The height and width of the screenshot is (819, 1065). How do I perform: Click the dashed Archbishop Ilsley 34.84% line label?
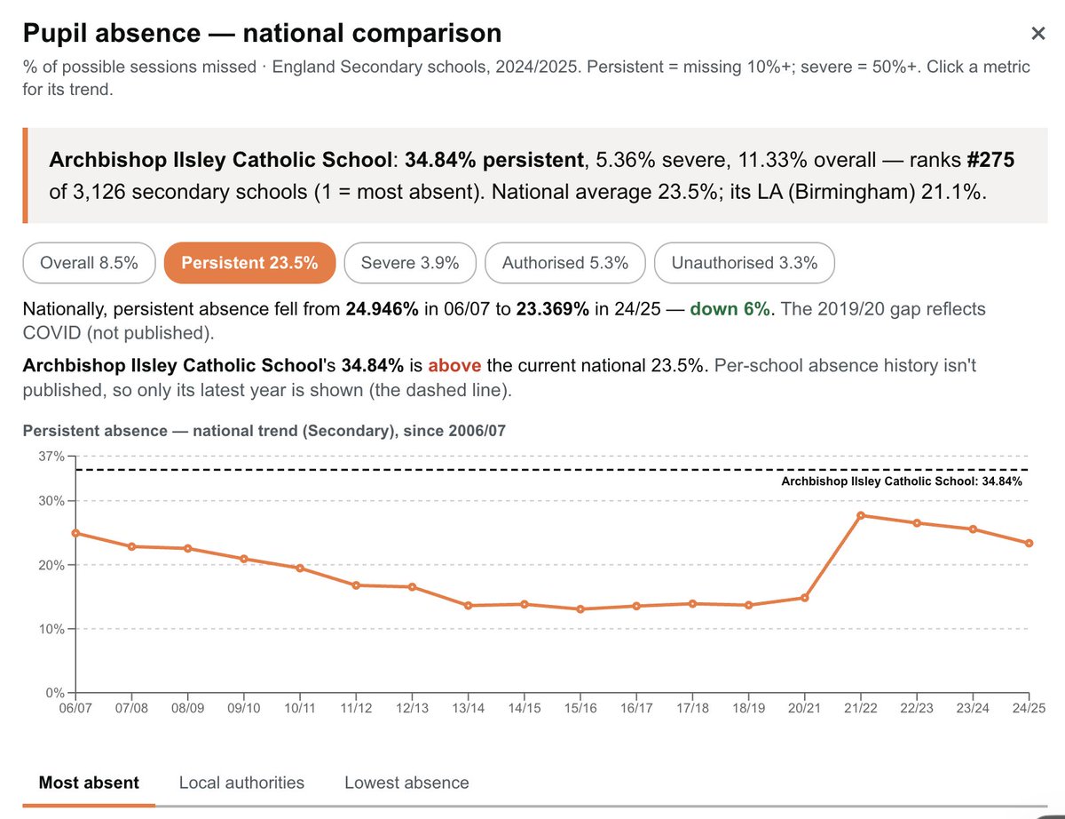pos(902,481)
